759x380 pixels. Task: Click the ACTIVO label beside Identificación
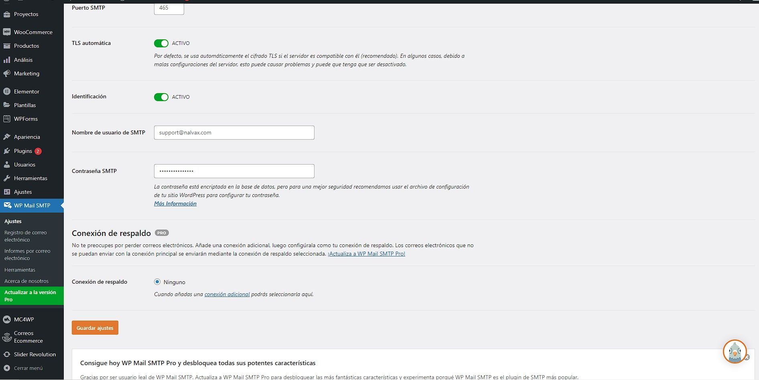(x=181, y=97)
